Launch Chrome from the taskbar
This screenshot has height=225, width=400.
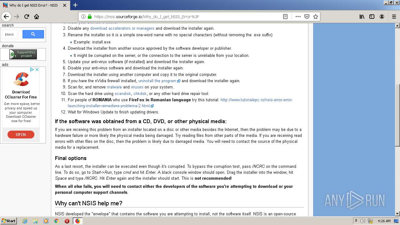pos(57,221)
